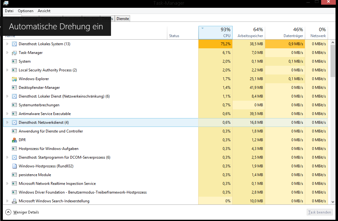Click the Task beenden button

coord(320,212)
